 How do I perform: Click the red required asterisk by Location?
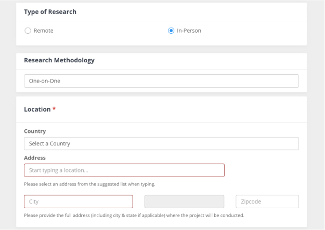[54, 109]
